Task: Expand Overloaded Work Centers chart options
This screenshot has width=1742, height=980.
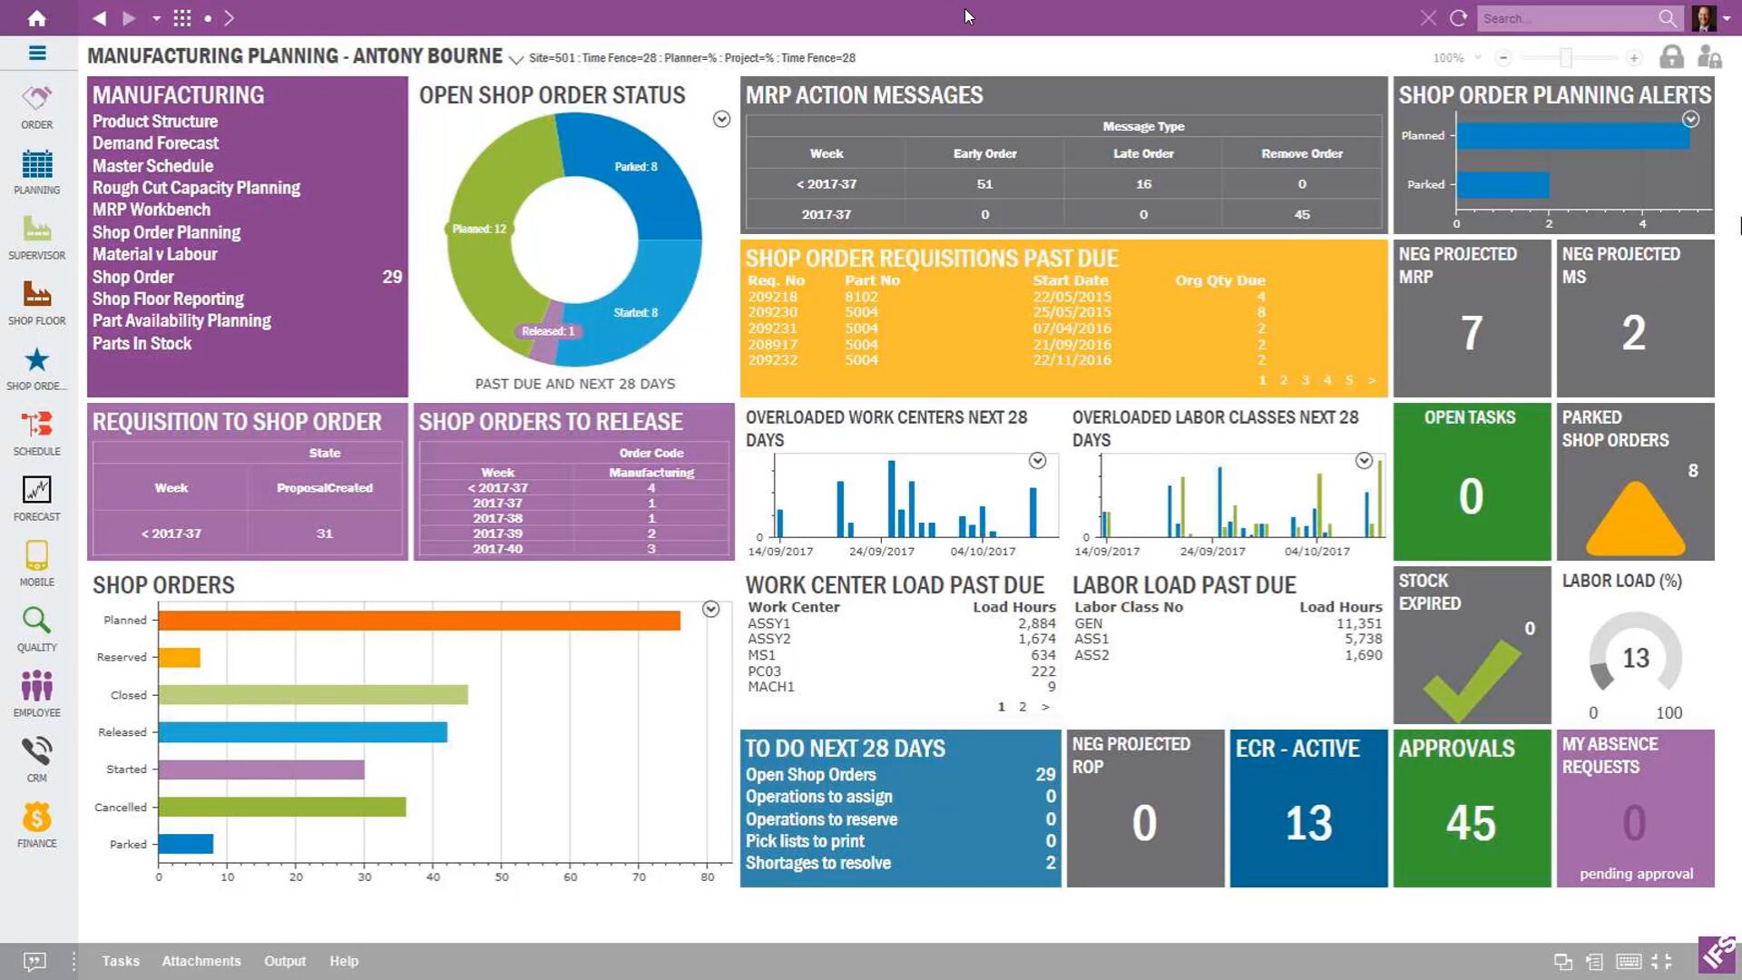Action: point(1037,461)
